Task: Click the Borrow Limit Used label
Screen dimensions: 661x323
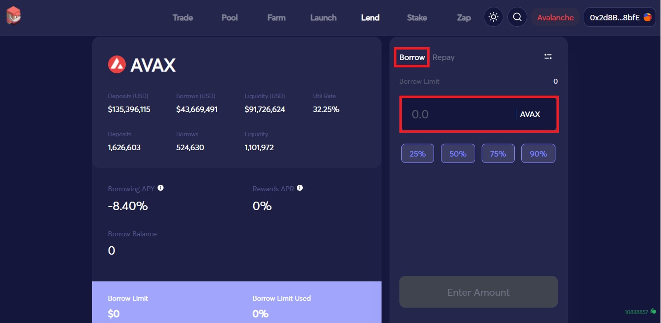Action: 281,298
